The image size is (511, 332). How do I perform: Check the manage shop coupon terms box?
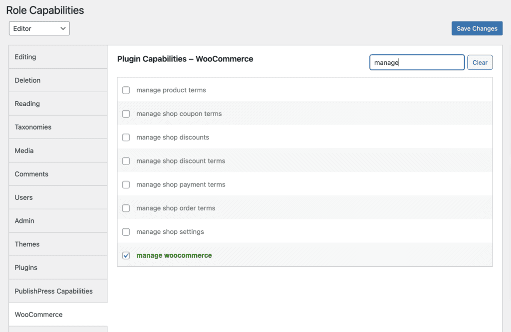pos(126,114)
